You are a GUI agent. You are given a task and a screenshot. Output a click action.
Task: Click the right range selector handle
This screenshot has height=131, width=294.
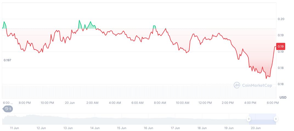[x=275, y=119]
